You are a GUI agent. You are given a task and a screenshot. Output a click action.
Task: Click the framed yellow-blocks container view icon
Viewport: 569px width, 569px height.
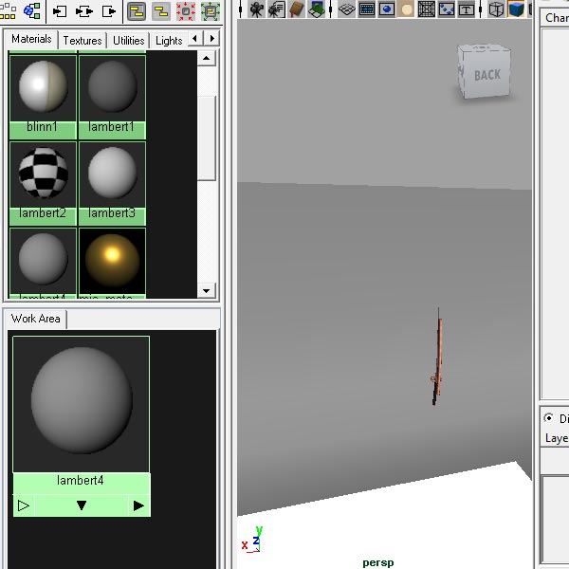click(x=137, y=11)
